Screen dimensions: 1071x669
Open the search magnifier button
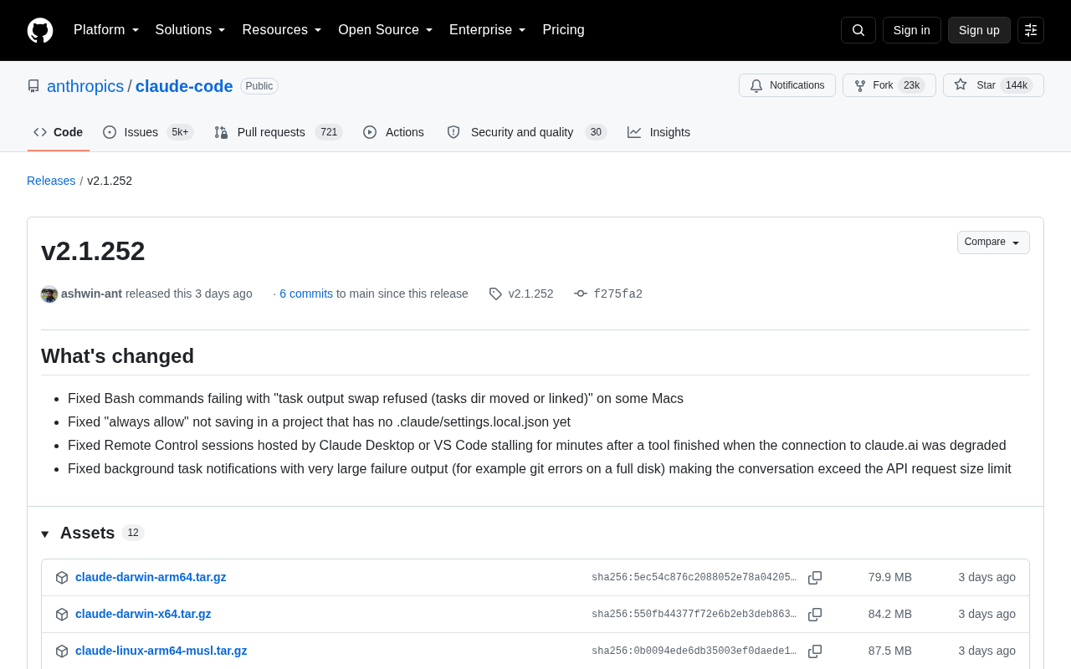[858, 30]
